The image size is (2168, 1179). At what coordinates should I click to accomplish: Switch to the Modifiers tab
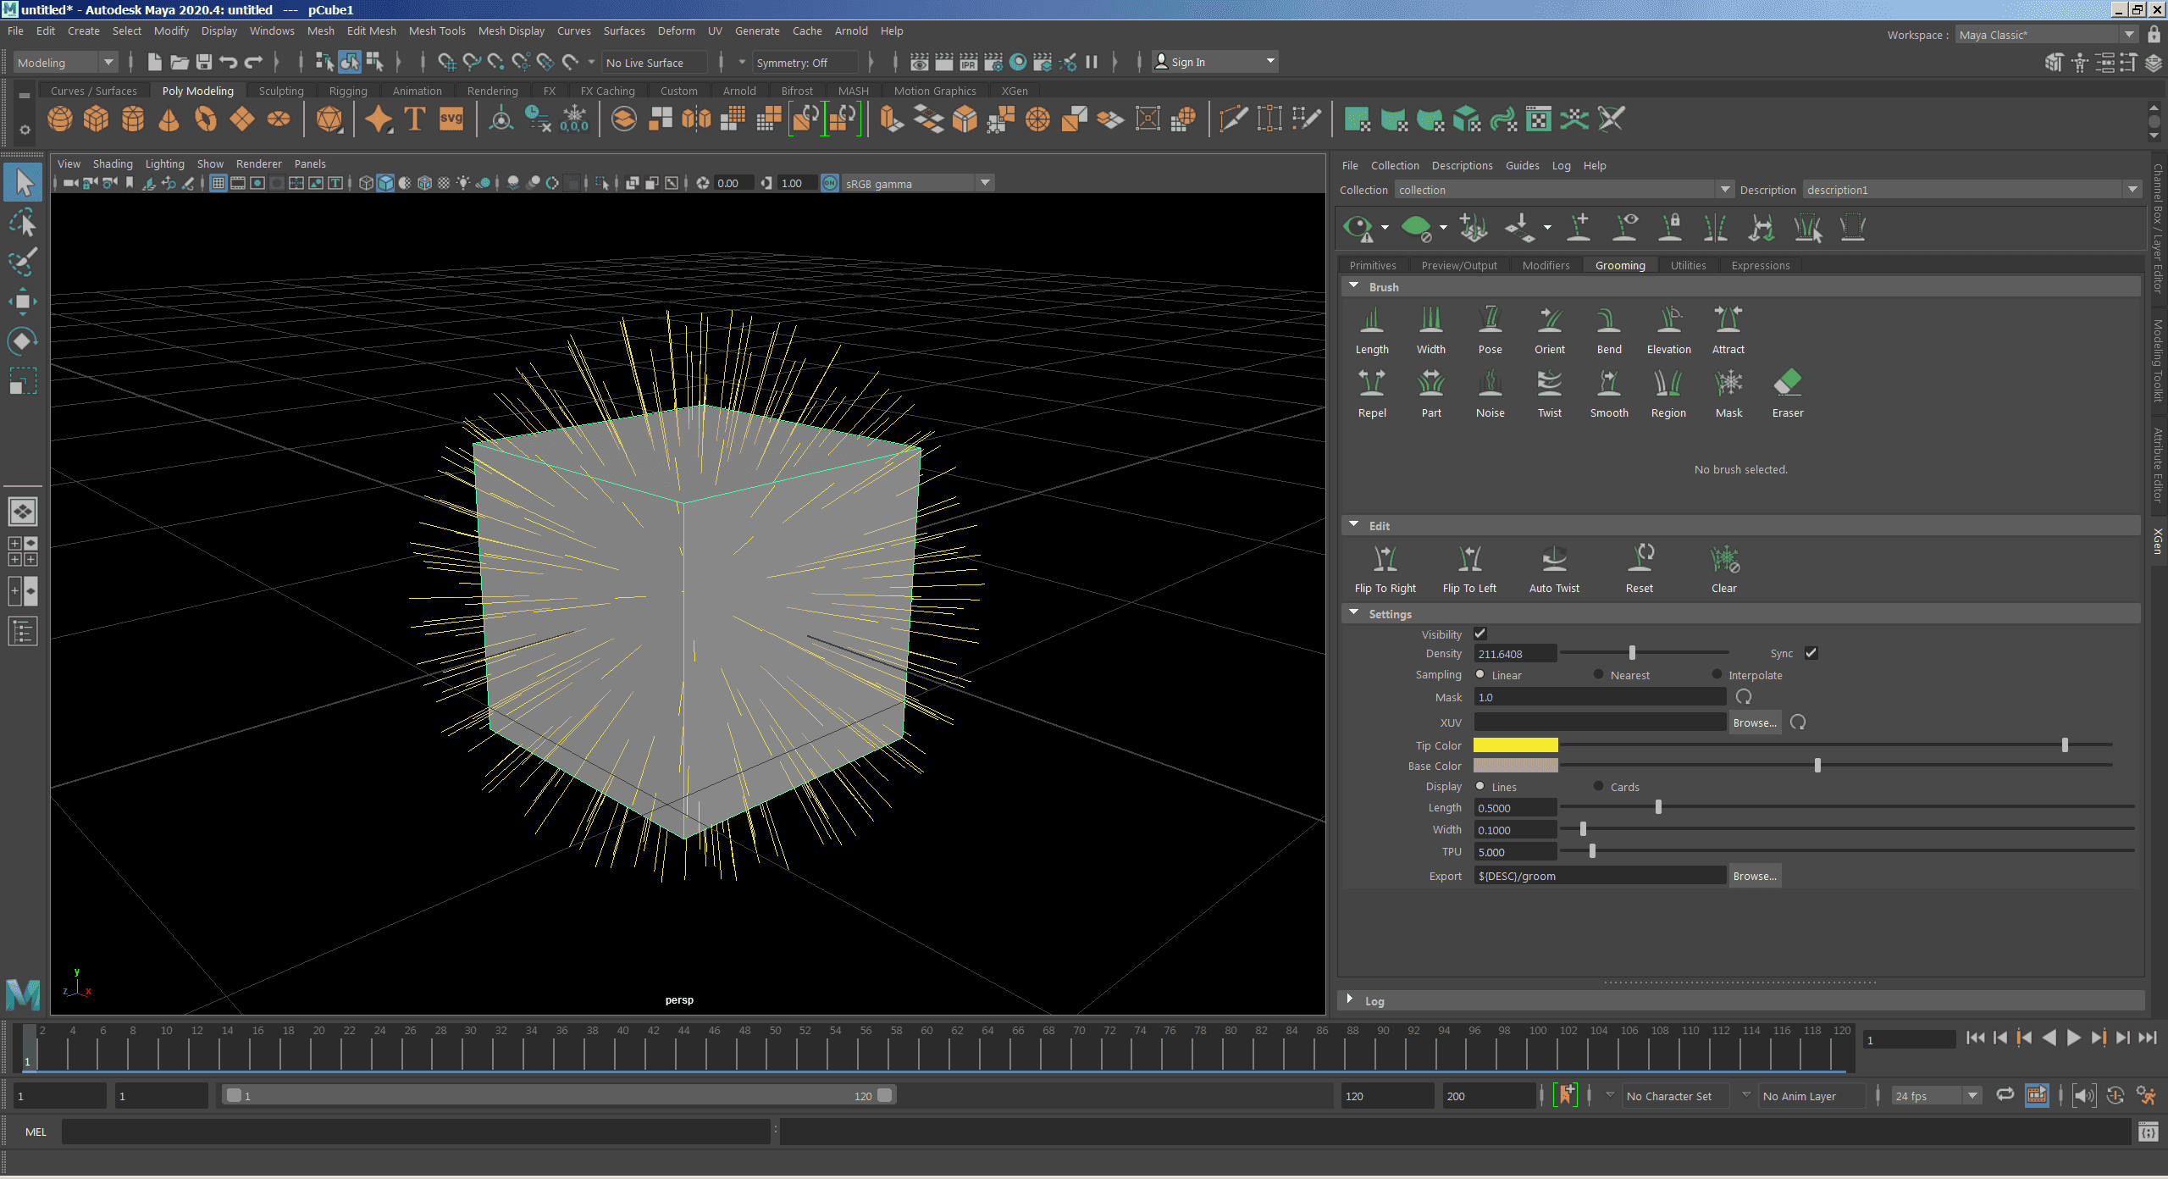pos(1546,265)
